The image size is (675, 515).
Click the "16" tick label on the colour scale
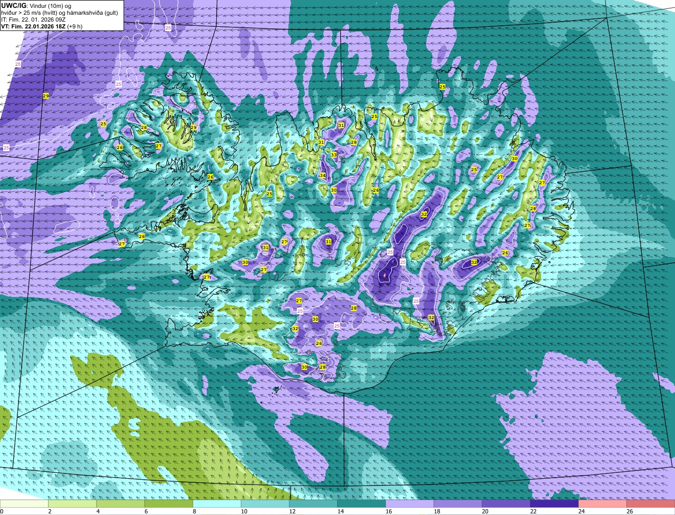(x=388, y=511)
